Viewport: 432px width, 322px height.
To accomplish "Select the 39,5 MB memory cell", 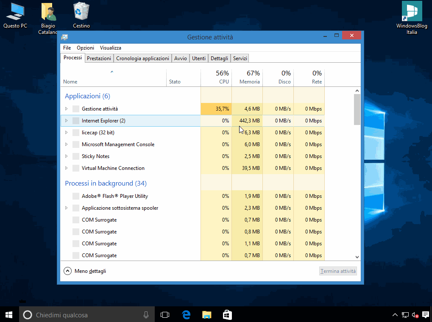I will click(247, 168).
